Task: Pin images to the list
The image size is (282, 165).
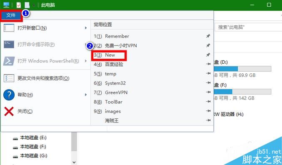Action: (x=208, y=111)
